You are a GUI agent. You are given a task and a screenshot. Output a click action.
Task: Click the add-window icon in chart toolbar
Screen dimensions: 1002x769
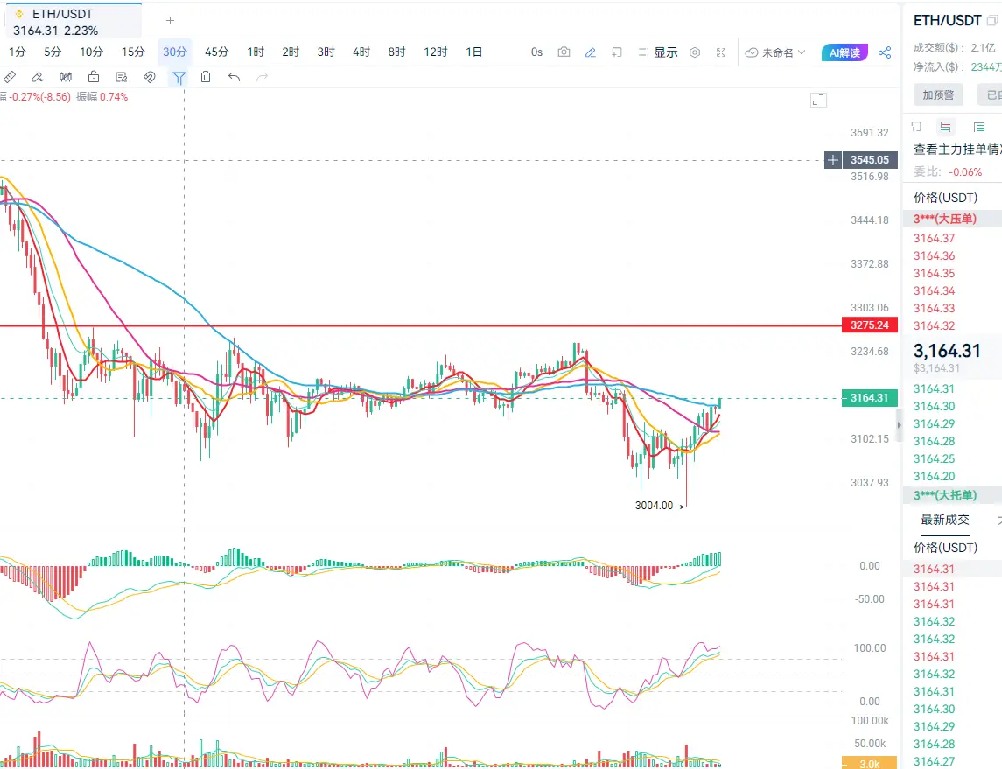coord(617,52)
